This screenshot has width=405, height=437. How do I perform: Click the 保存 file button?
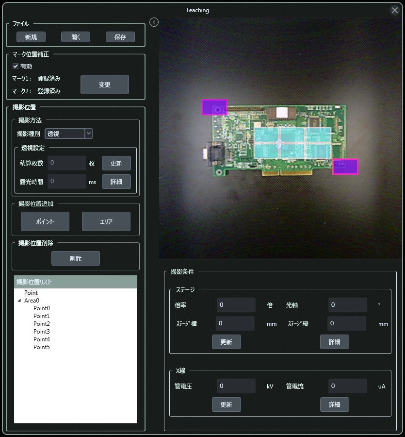pos(120,37)
